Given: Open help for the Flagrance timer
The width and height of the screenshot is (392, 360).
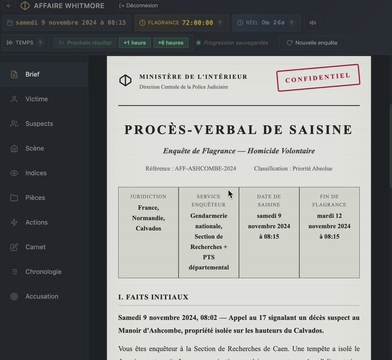Looking at the screenshot, I should (220, 23).
